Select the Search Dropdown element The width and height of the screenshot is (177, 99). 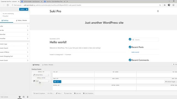pyautogui.click(x=39, y=93)
